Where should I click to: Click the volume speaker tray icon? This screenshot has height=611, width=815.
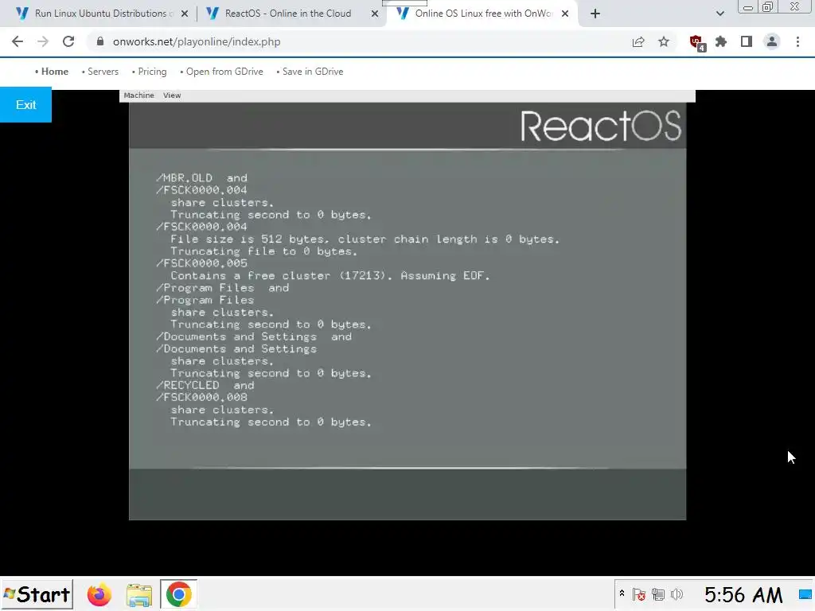pos(677,594)
